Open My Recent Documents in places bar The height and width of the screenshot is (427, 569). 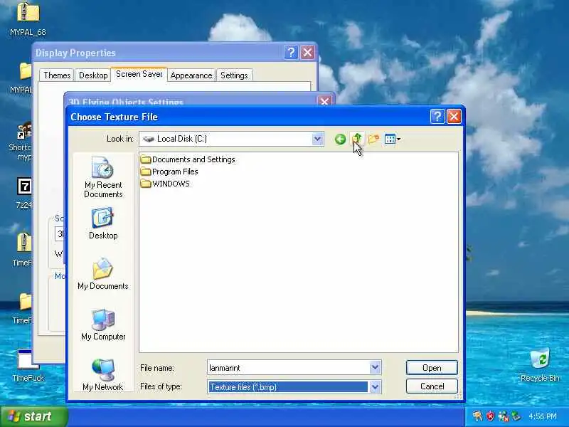(103, 177)
